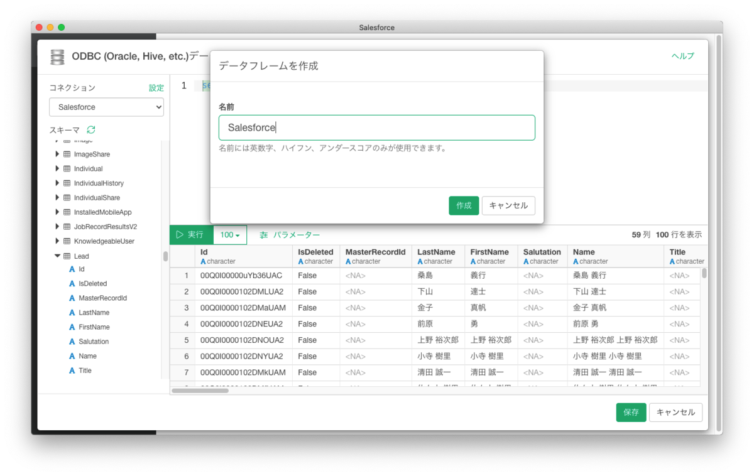754x476 pixels.
Task: Click the type icon under the LastName column header
Action: click(x=420, y=261)
